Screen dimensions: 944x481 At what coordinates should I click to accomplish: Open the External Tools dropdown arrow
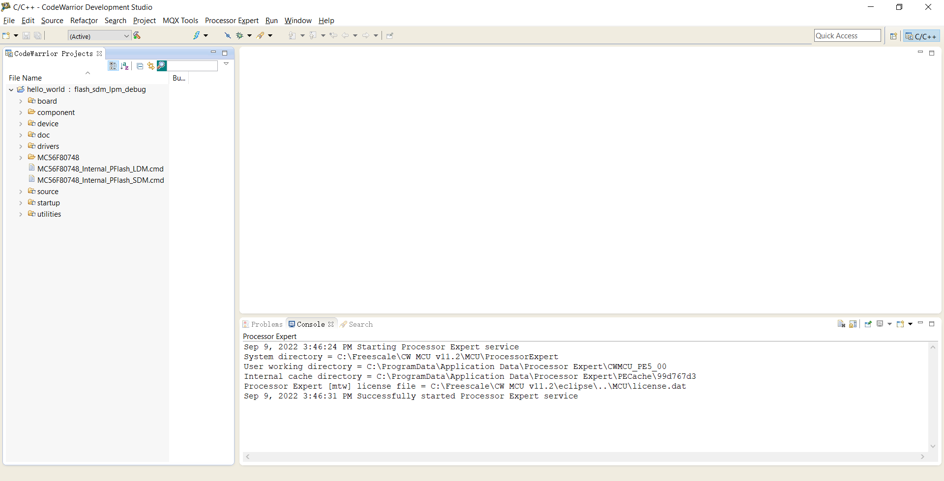point(270,35)
